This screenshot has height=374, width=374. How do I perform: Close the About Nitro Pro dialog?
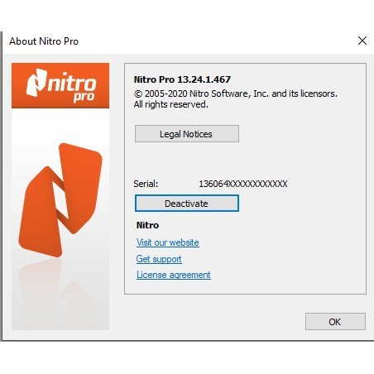362,41
